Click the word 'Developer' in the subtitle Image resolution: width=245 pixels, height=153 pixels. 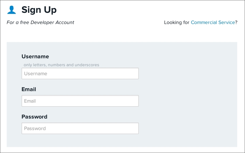click(x=42, y=22)
